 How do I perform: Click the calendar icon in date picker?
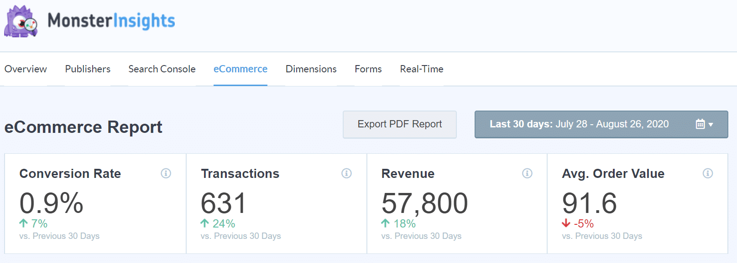click(x=700, y=124)
